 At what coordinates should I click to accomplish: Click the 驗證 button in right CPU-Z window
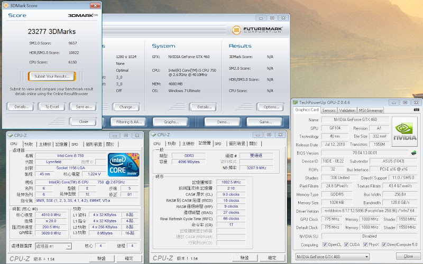click(245, 258)
